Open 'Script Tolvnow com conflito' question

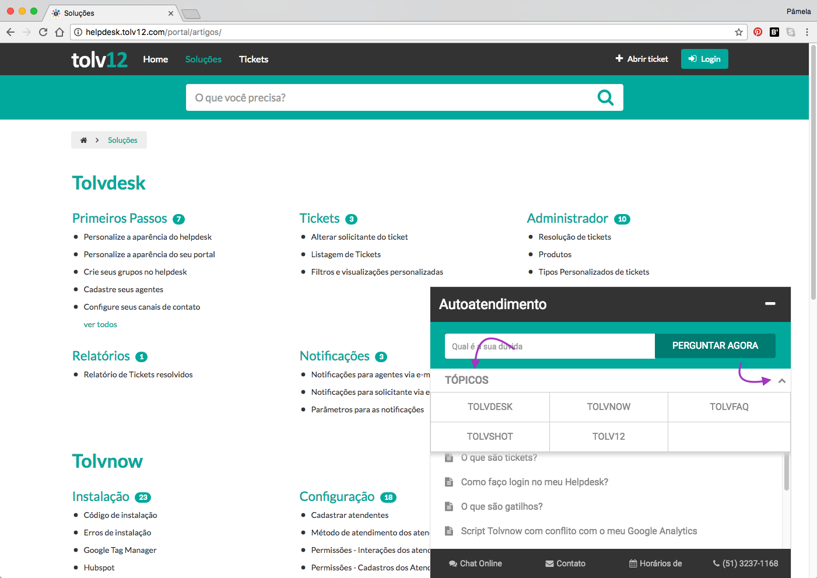[579, 531]
